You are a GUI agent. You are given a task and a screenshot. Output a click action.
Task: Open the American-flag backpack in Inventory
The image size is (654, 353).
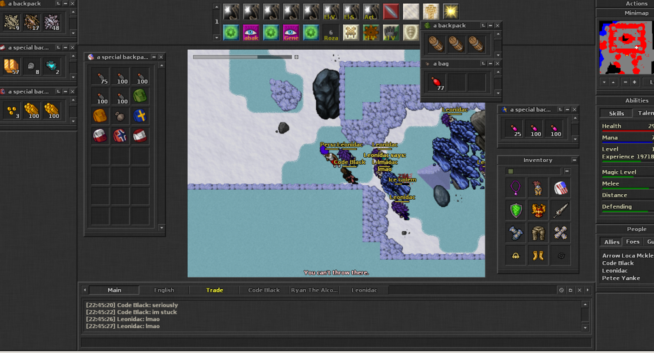pos(561,188)
